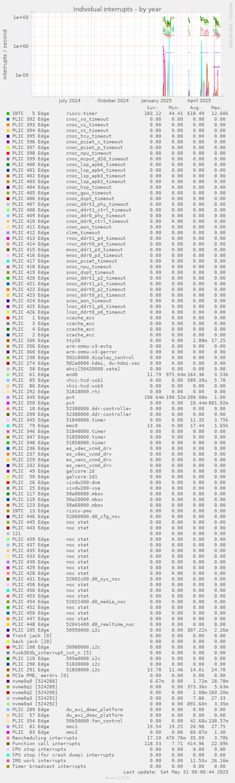Click the Function call interrupts color square

[8, 744]
